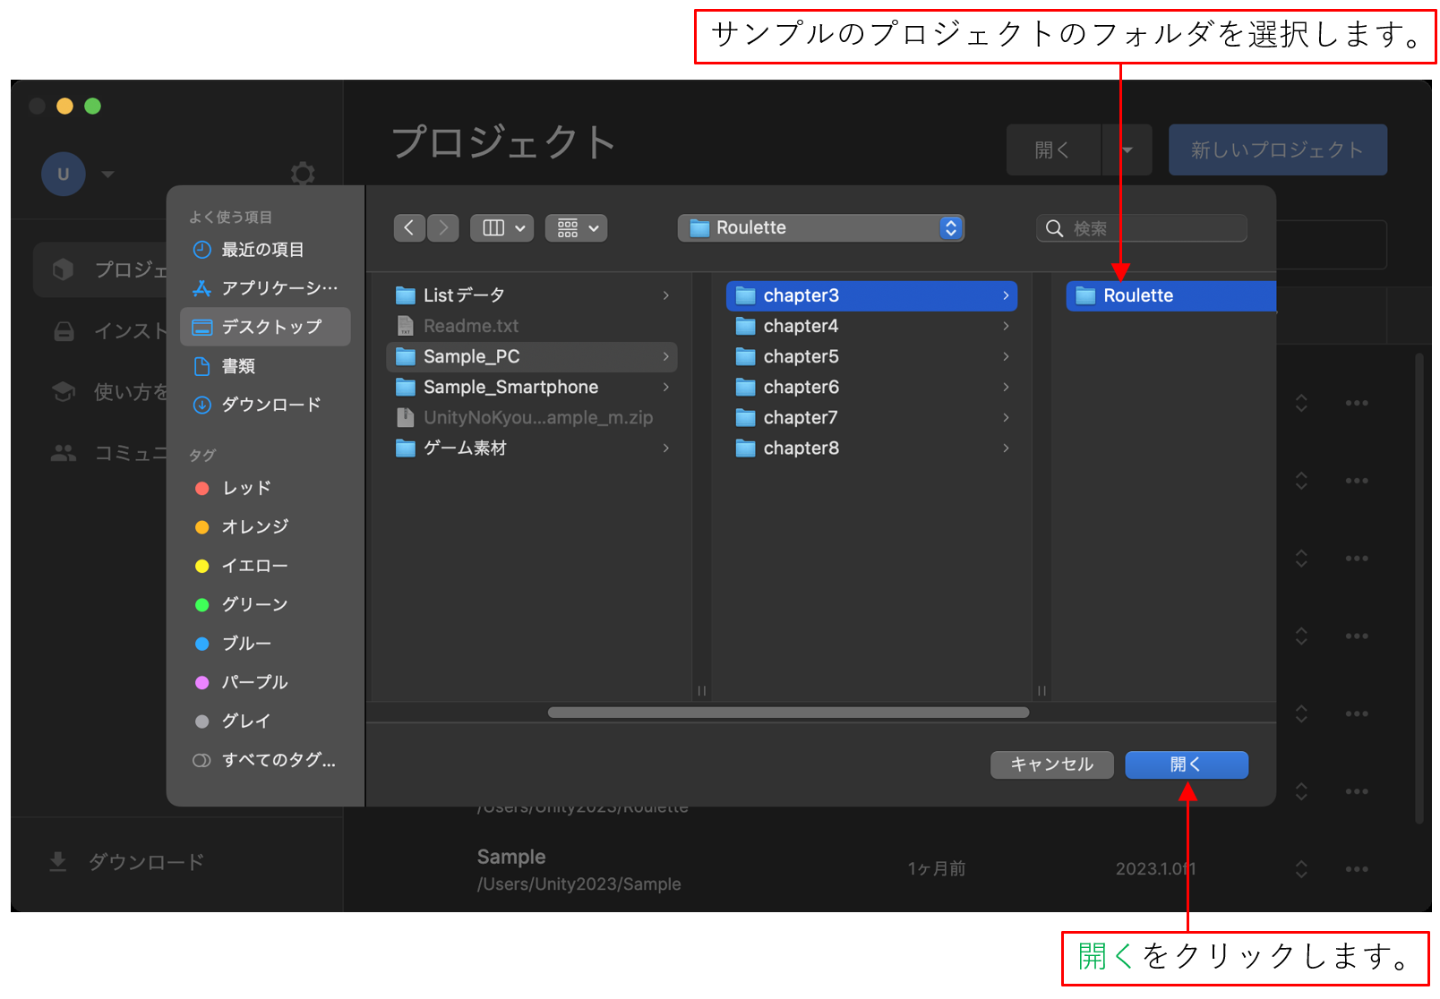Select the プロジェクト cube icon in sidebar
The height and width of the screenshot is (999, 1440).
(64, 269)
